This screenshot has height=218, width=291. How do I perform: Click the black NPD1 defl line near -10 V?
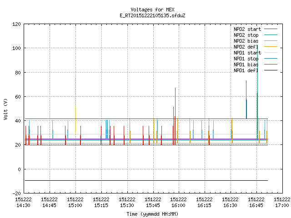point(146,180)
